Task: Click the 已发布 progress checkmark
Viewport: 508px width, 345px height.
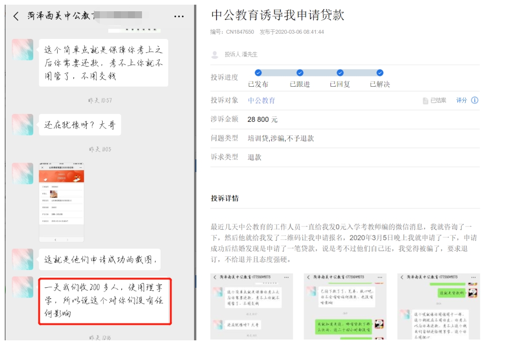Action: (x=258, y=73)
